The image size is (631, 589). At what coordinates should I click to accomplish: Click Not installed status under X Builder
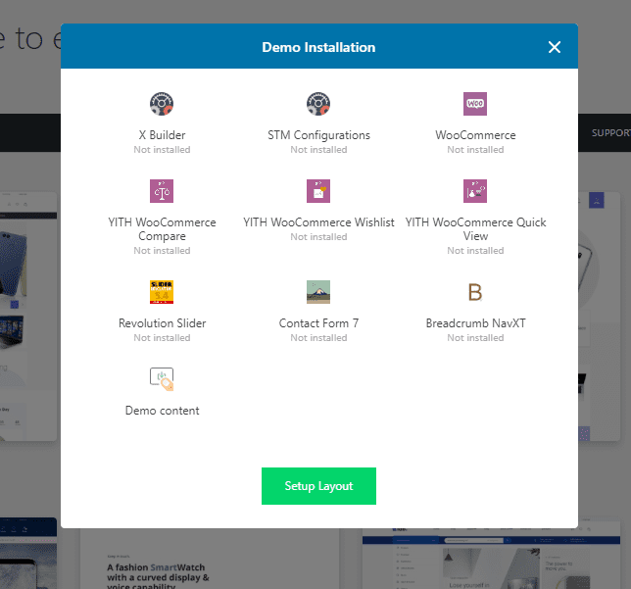162,150
